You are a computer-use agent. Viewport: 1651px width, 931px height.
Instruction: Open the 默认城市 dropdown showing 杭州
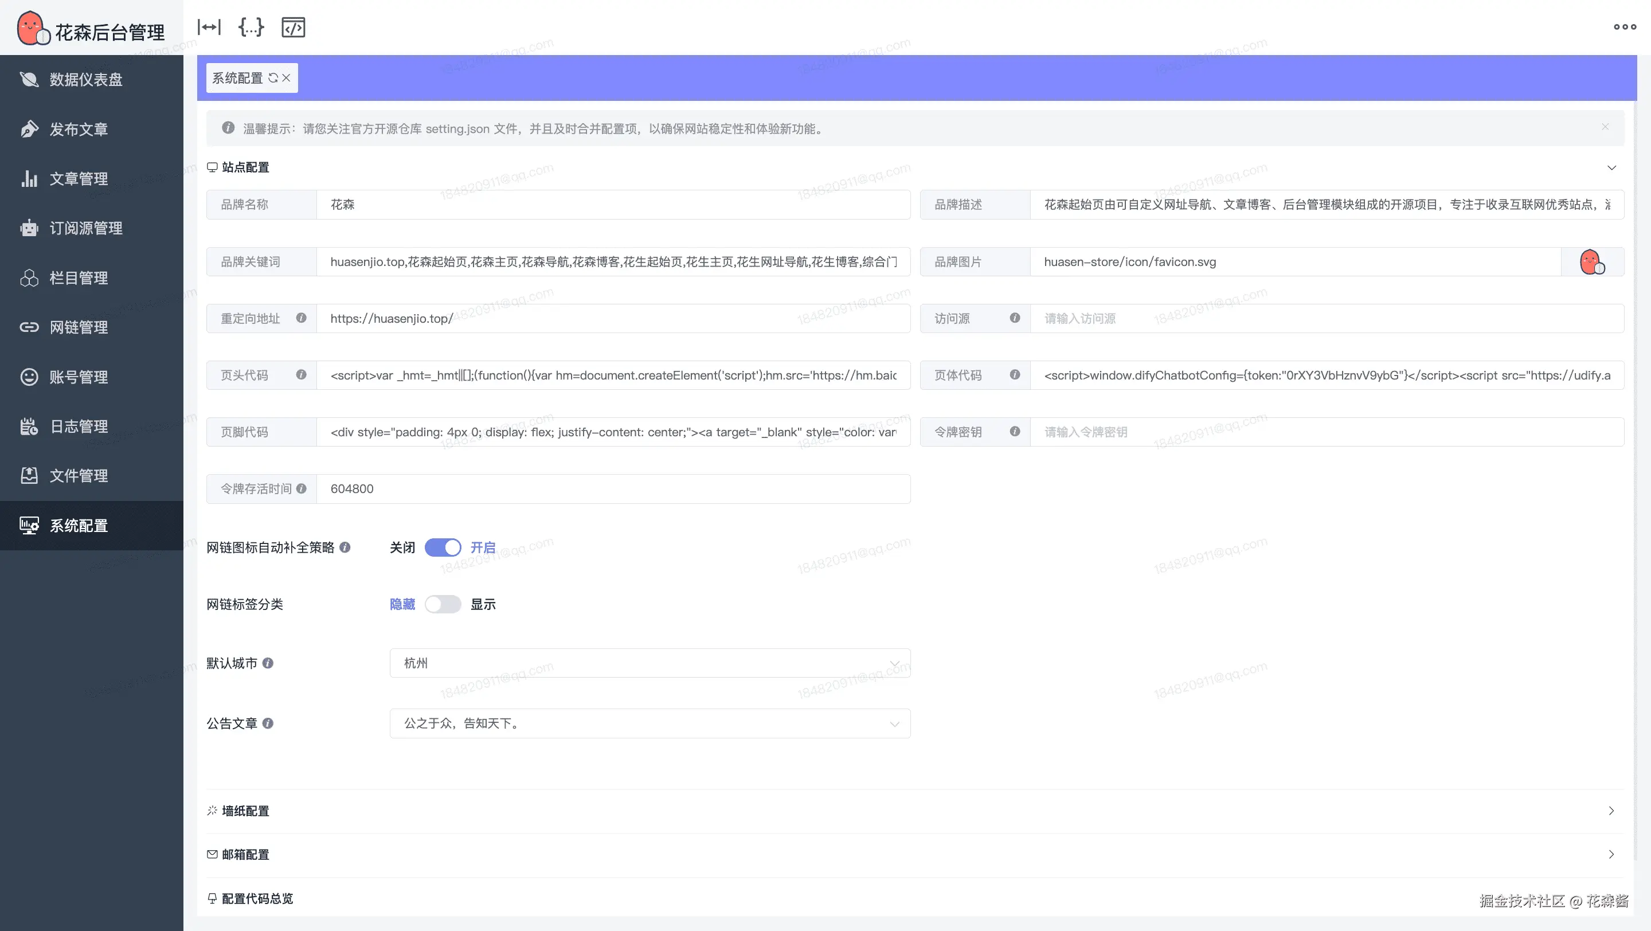pos(650,663)
